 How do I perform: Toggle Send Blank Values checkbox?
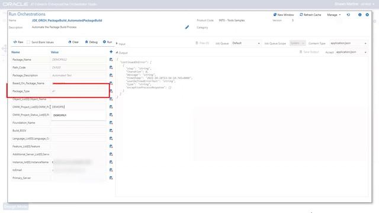pos(28,42)
